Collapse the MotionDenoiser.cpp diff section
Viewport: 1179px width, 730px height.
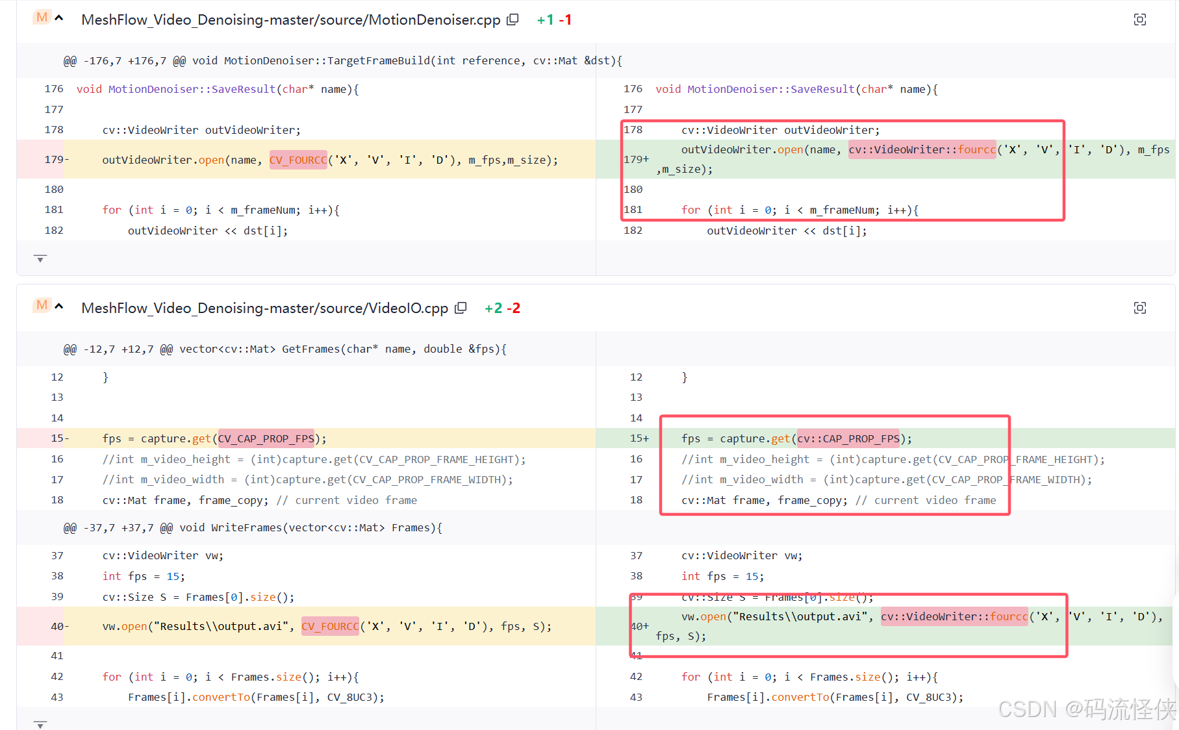[x=59, y=18]
